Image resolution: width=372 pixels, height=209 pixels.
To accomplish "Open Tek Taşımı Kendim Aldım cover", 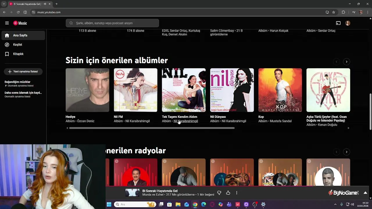I will tap(184, 90).
